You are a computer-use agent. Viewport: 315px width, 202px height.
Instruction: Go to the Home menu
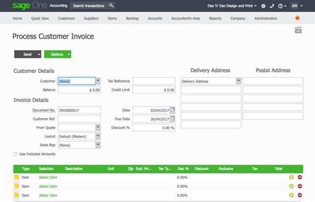pos(17,18)
